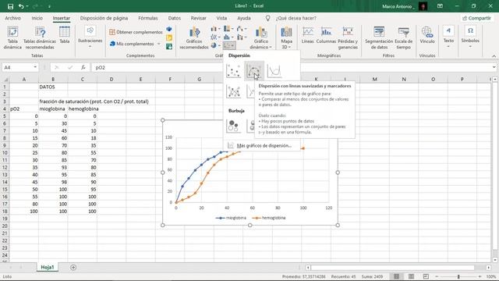This screenshot has height=281, width=499.
Task: Switch to Normal view in status bar
Action: 397,276
